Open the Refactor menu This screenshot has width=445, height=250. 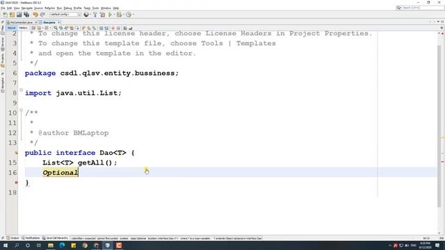[49, 8]
